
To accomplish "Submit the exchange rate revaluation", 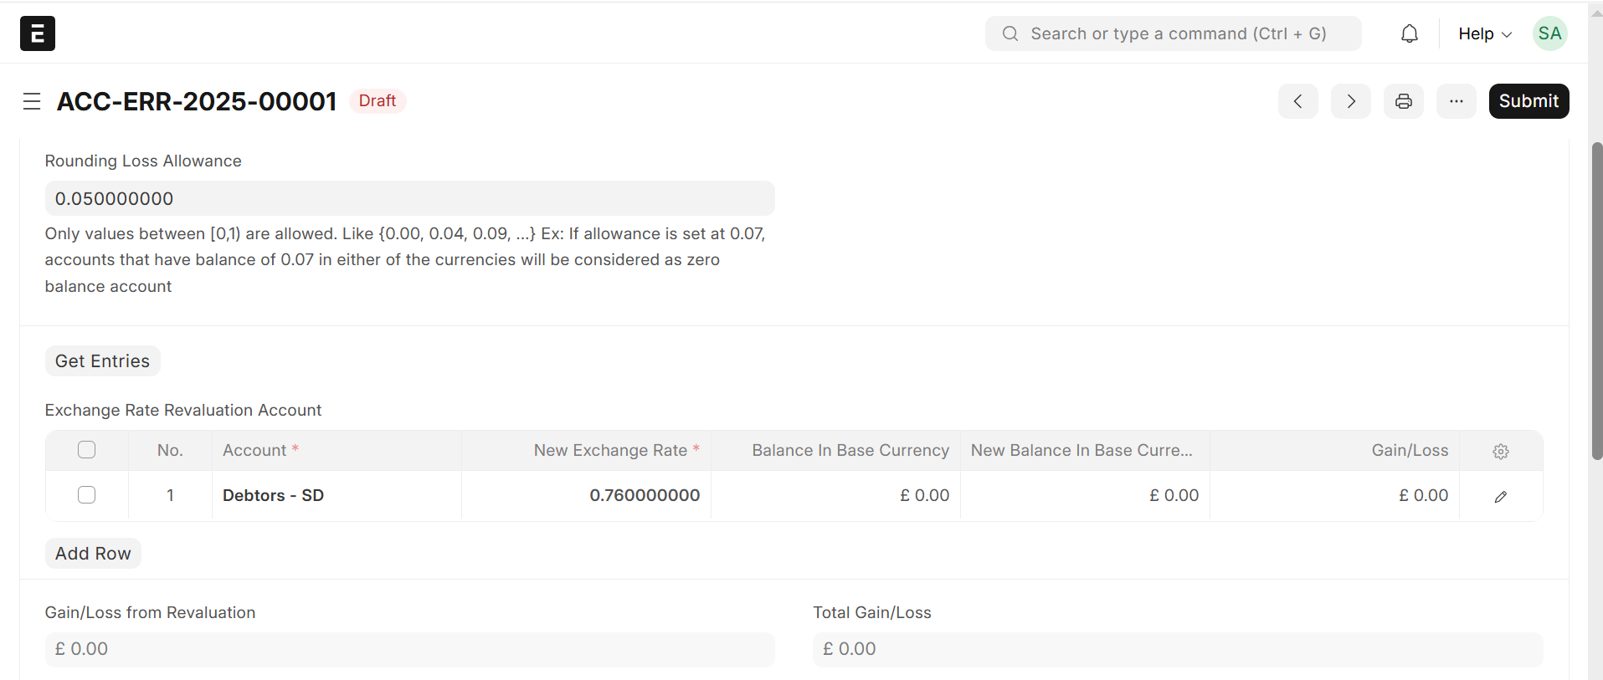I will pos(1528,101).
